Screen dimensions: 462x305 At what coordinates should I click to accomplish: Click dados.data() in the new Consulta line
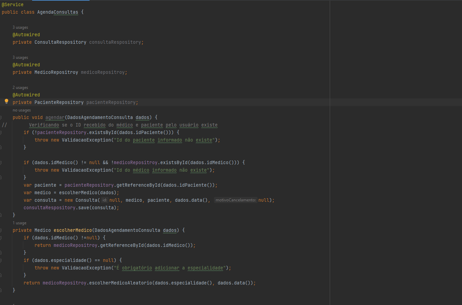(191, 200)
